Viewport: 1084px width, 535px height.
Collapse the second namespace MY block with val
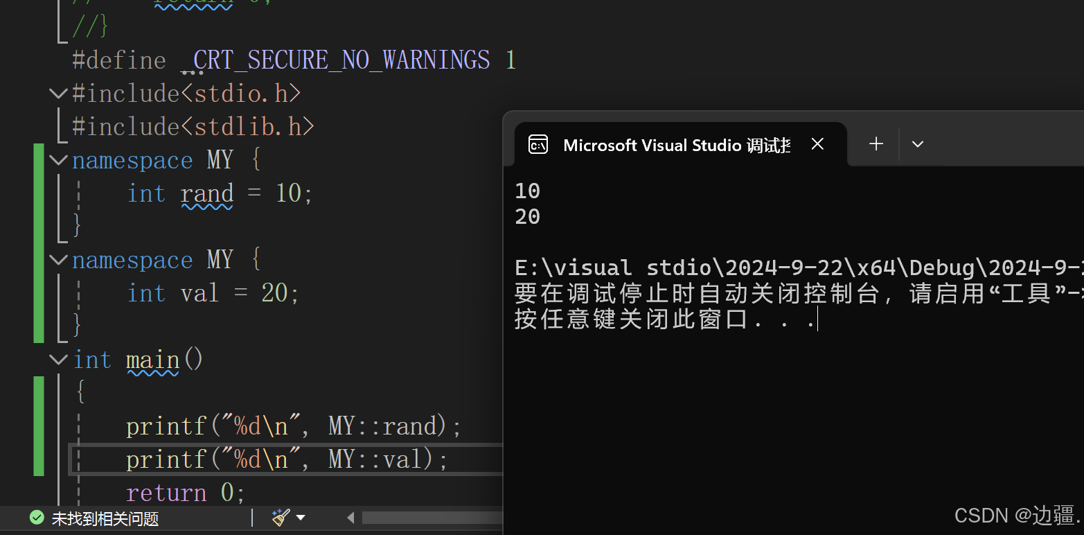click(58, 260)
